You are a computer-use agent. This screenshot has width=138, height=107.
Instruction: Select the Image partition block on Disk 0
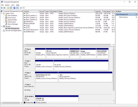(x=88, y=53)
